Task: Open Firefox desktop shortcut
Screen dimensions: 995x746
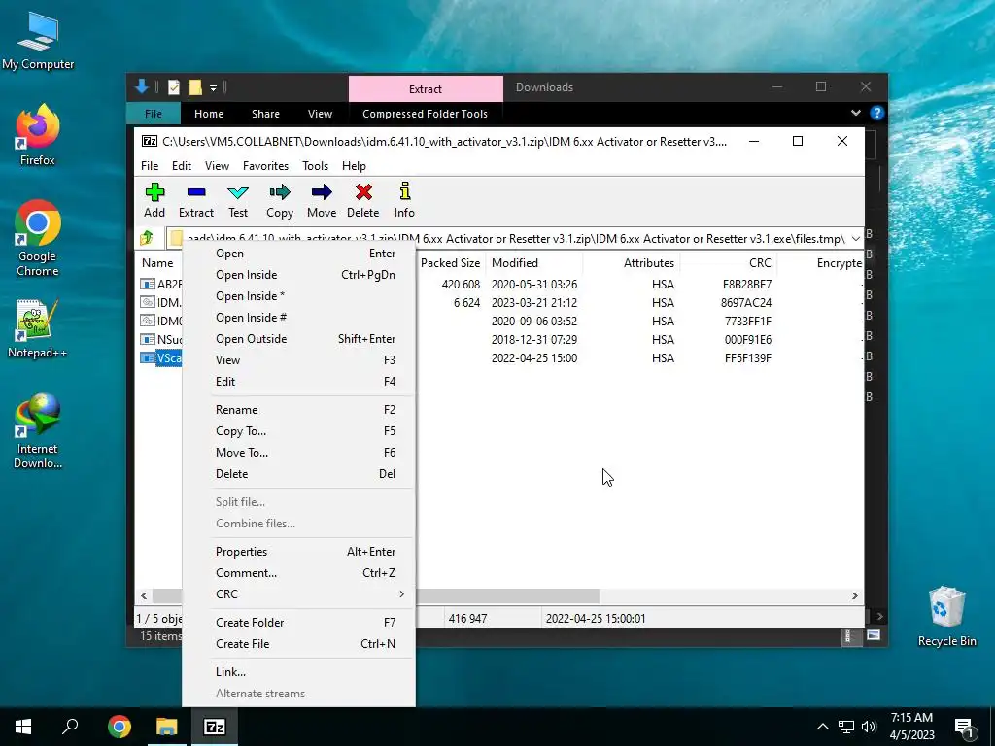Action: [38, 134]
